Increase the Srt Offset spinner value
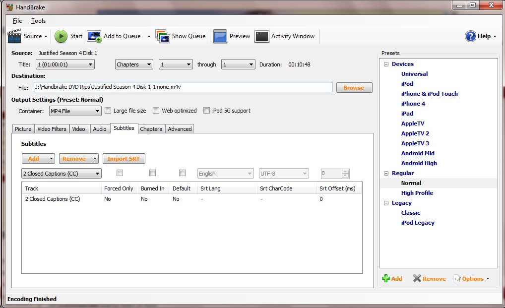Image resolution: width=505 pixels, height=308 pixels. pos(345,171)
